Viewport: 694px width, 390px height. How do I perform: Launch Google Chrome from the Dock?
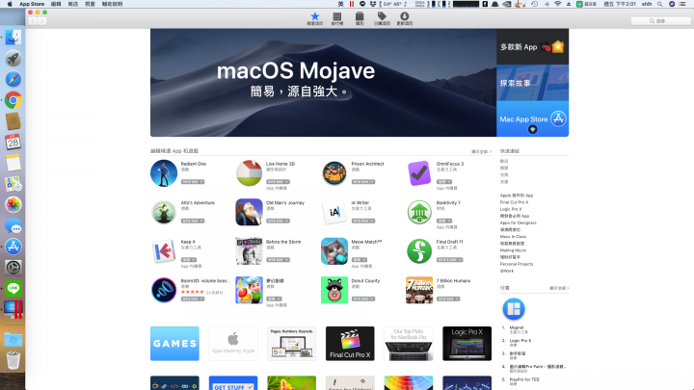click(x=13, y=100)
